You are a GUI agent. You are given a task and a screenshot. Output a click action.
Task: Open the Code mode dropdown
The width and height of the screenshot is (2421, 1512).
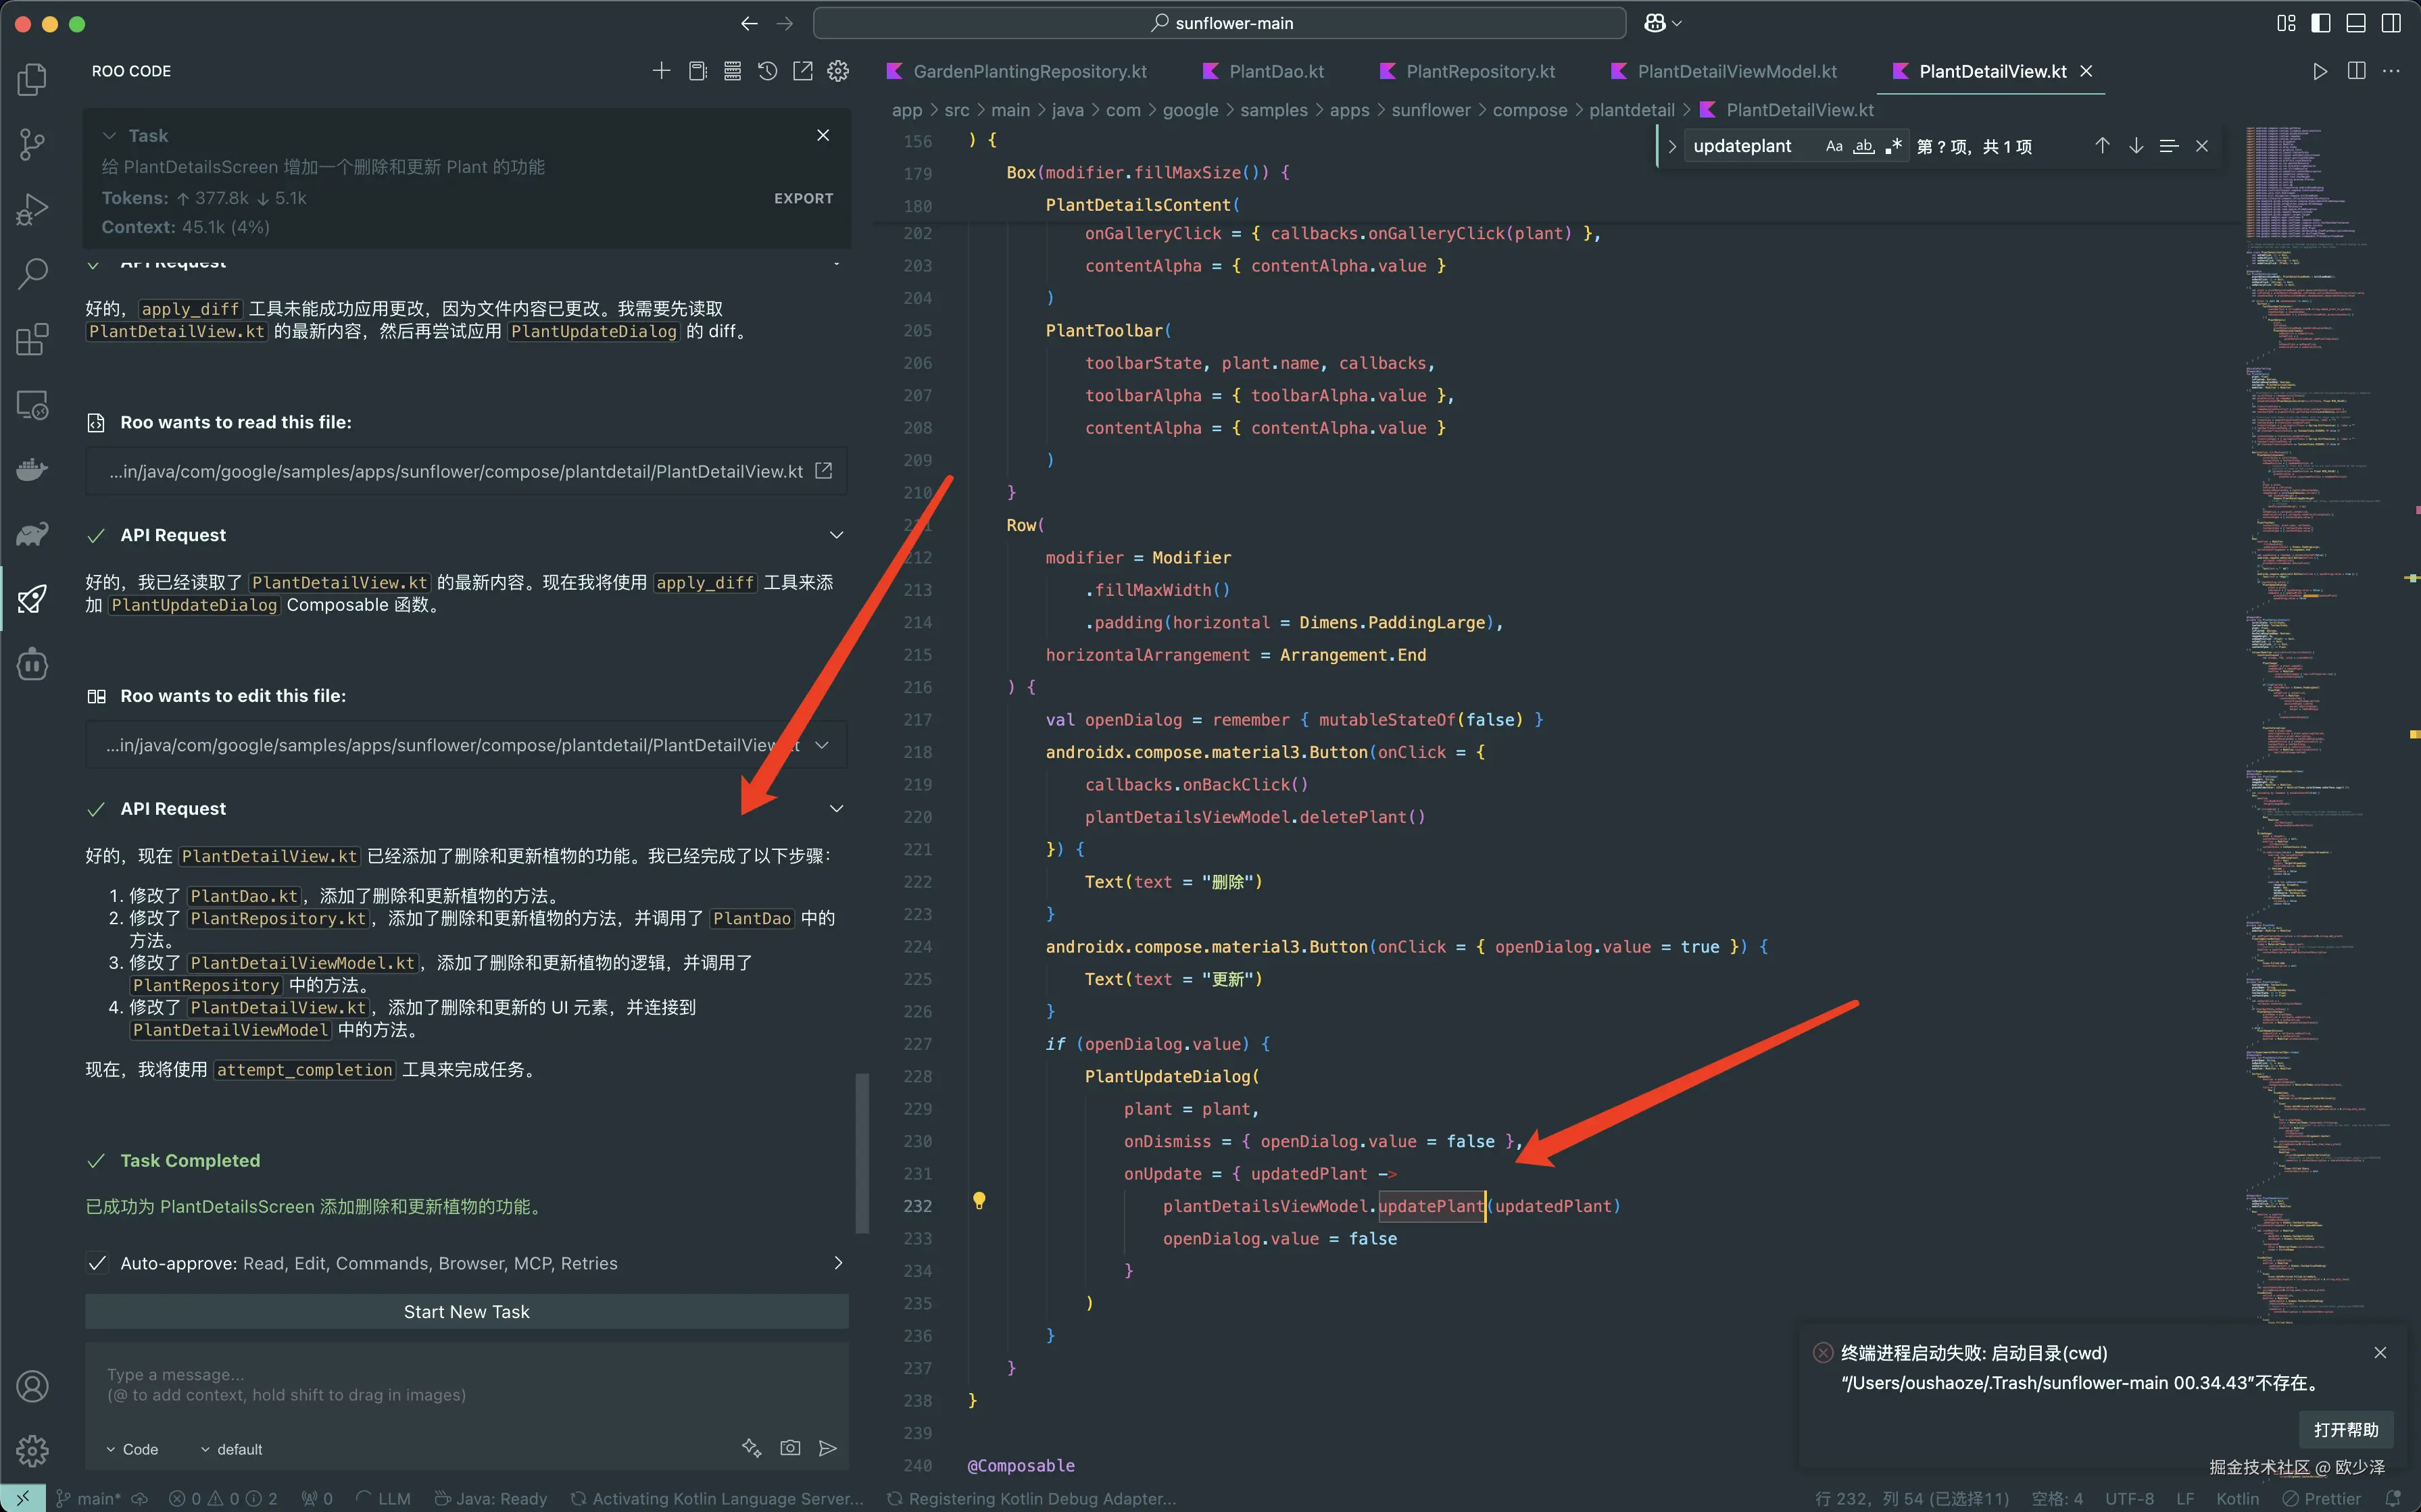click(132, 1449)
